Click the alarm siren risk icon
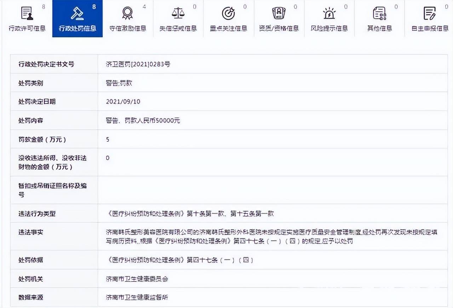The width and height of the screenshot is (453, 308). click(329, 13)
